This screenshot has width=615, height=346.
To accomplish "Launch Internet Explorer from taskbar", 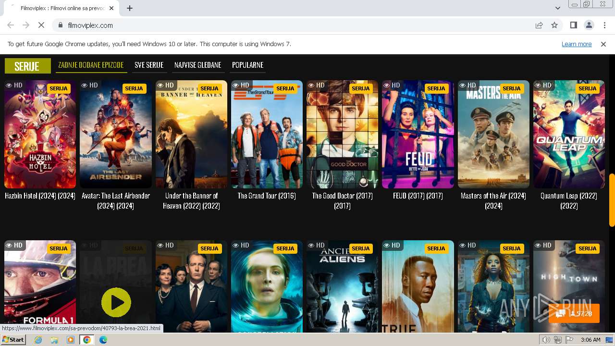I will click(38, 340).
